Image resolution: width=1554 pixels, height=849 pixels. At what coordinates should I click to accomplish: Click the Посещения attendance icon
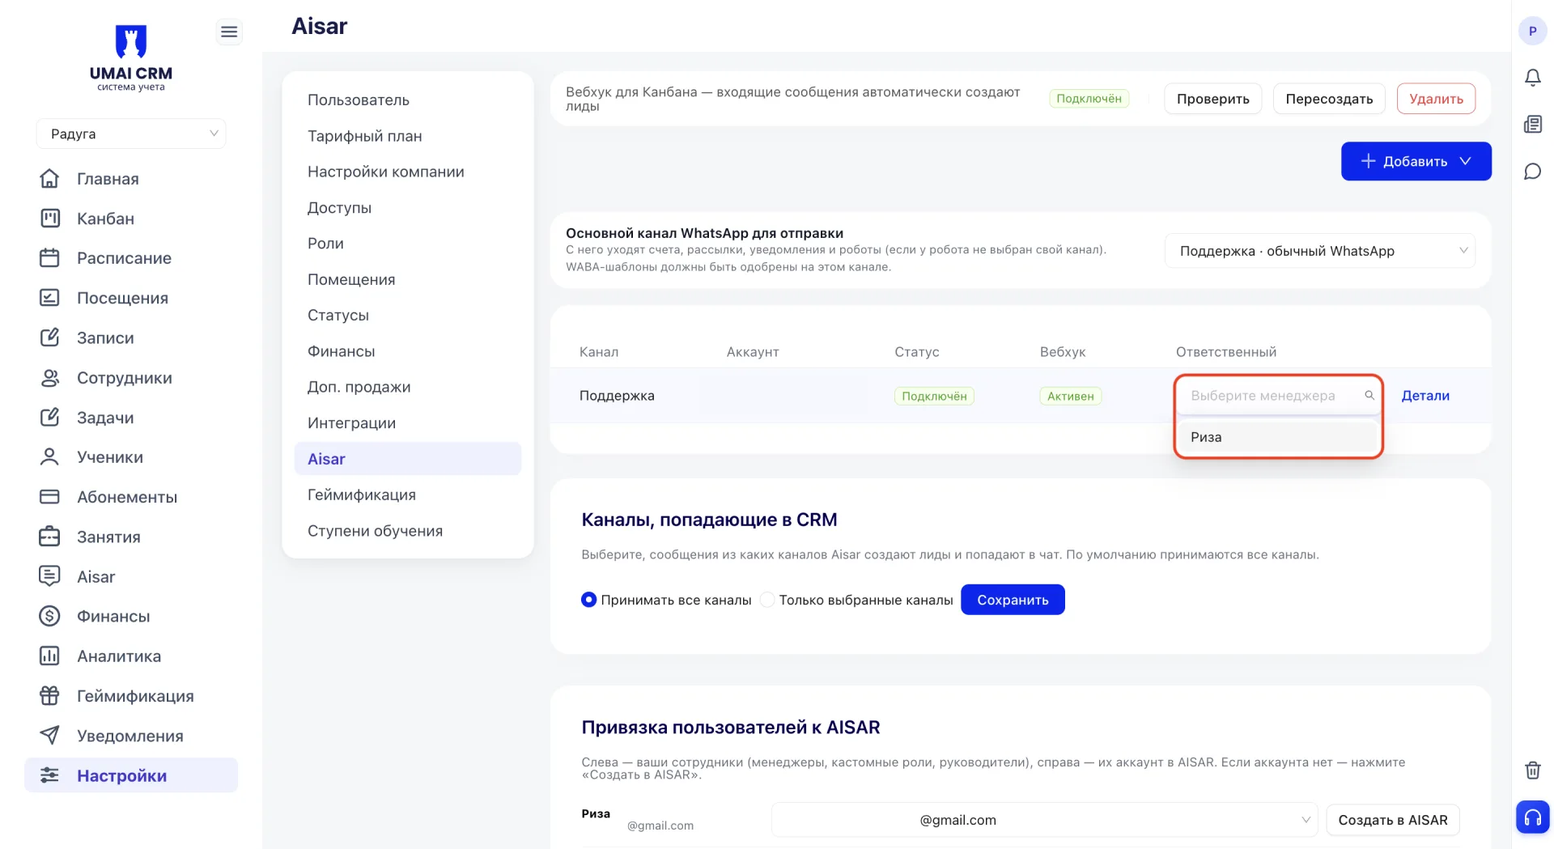coord(49,297)
